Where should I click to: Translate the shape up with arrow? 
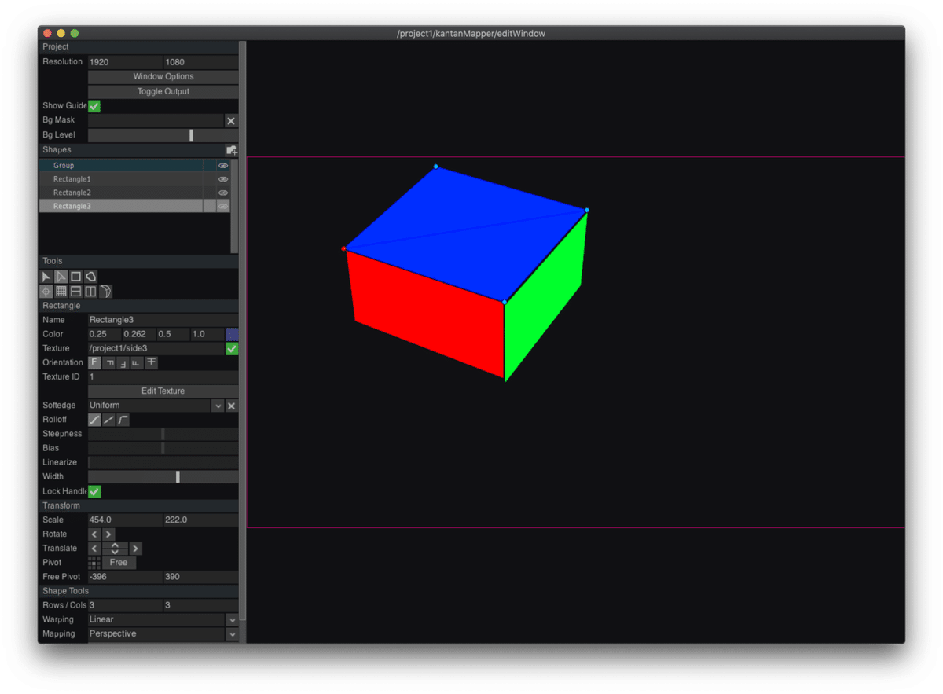[115, 545]
